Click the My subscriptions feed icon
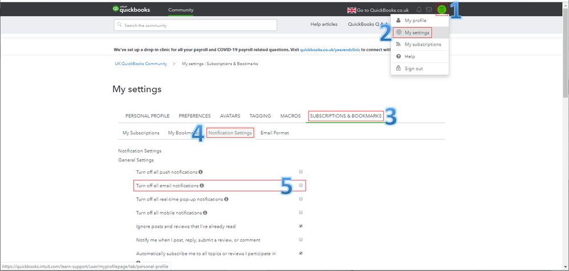This screenshot has height=271, width=569. pyautogui.click(x=399, y=44)
